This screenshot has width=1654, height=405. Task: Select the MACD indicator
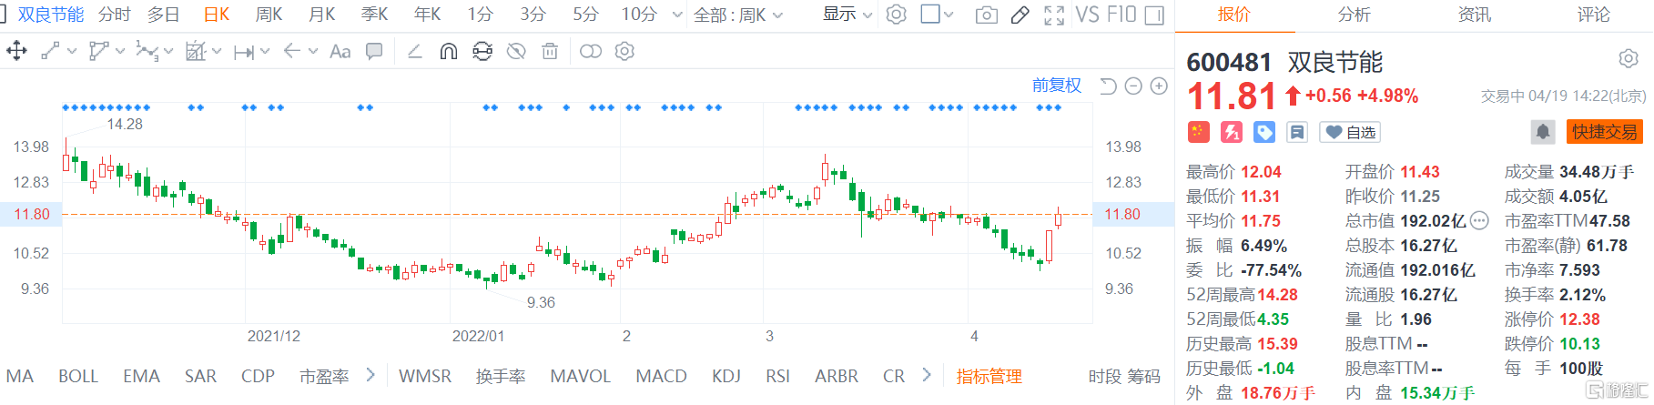coord(661,376)
